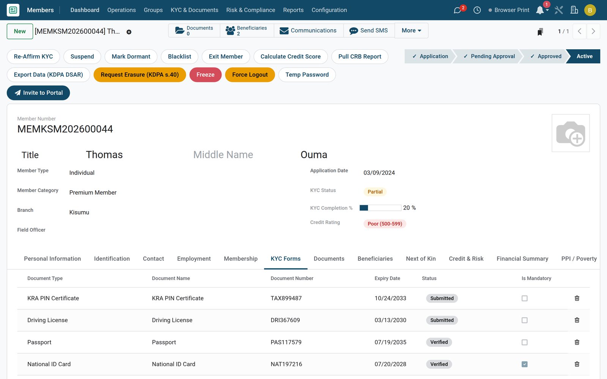Open the Members app home icon

click(13, 10)
